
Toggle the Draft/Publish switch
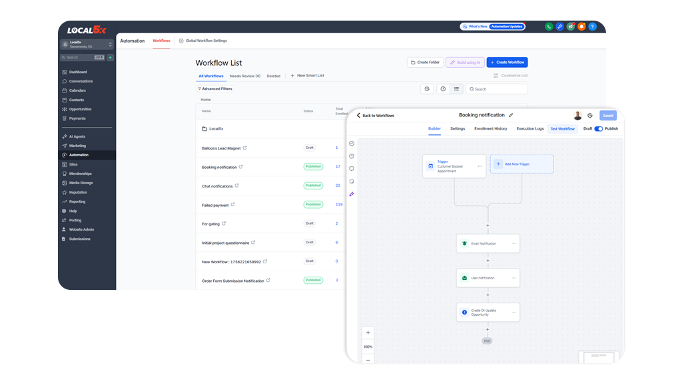[x=598, y=129]
